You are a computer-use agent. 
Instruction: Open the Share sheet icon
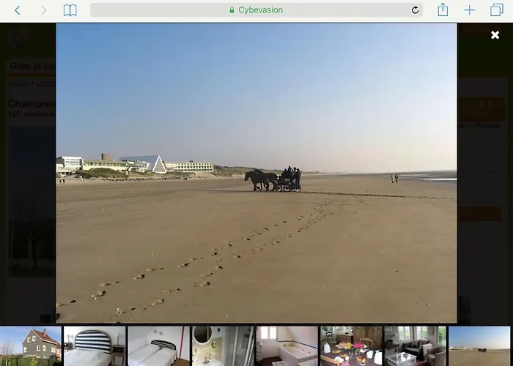(443, 10)
